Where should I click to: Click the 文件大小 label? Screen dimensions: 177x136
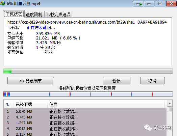click(15, 34)
